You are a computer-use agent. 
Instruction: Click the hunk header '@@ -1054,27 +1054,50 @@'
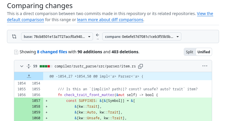[x=96, y=76]
